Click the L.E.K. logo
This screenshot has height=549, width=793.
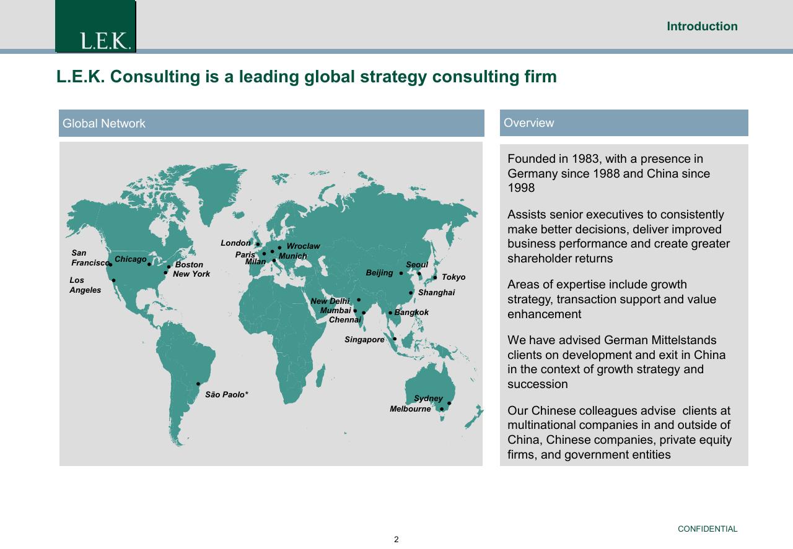(95, 27)
